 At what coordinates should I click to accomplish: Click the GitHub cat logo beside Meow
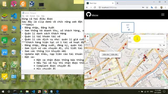click(x=88, y=14)
